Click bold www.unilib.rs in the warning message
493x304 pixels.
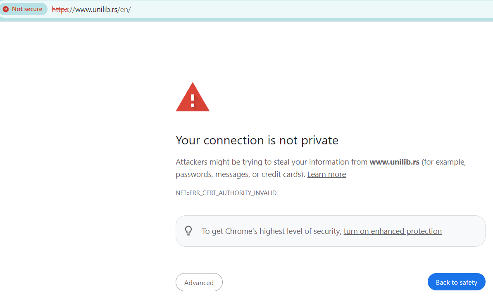tap(394, 162)
